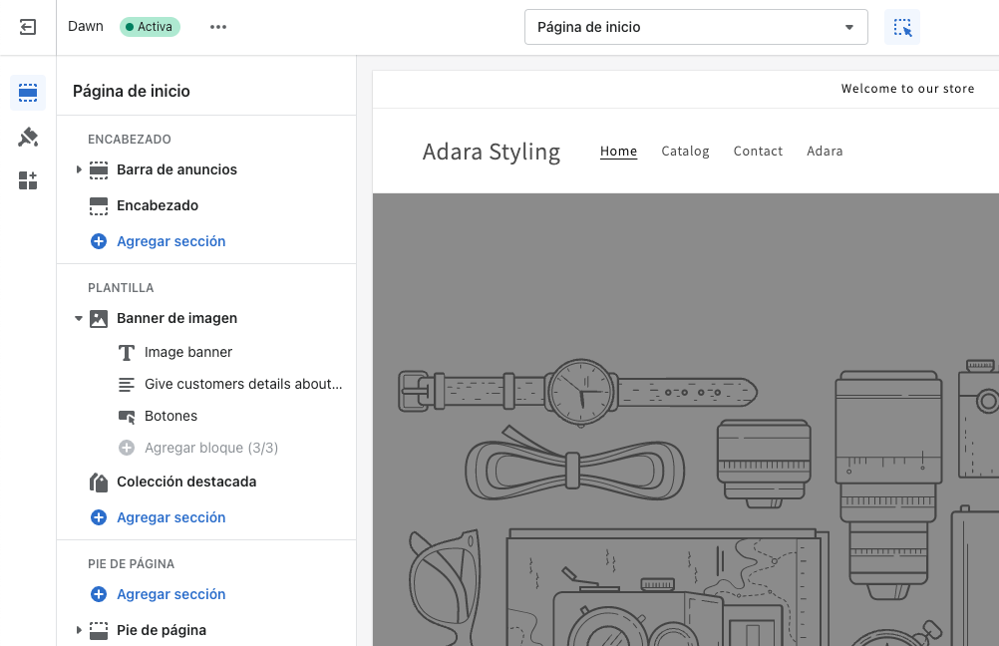Click the Colección destacada section icon
999x646 pixels.
pos(99,483)
